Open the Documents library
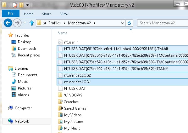Screen dimensions: 188x133 click(27, 75)
